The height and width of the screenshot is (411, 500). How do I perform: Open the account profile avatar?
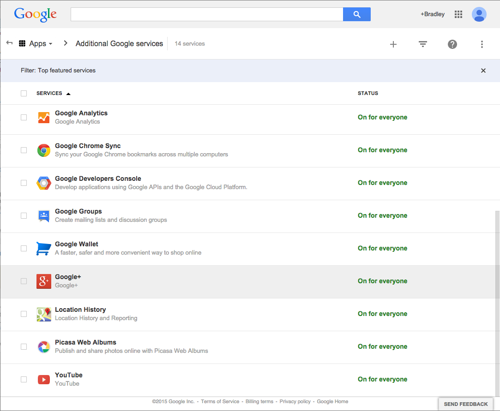(479, 14)
